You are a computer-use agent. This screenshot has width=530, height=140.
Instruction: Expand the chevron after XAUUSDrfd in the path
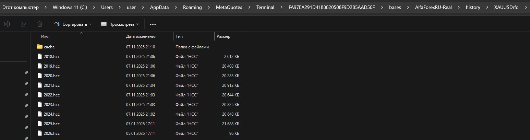(526, 7)
